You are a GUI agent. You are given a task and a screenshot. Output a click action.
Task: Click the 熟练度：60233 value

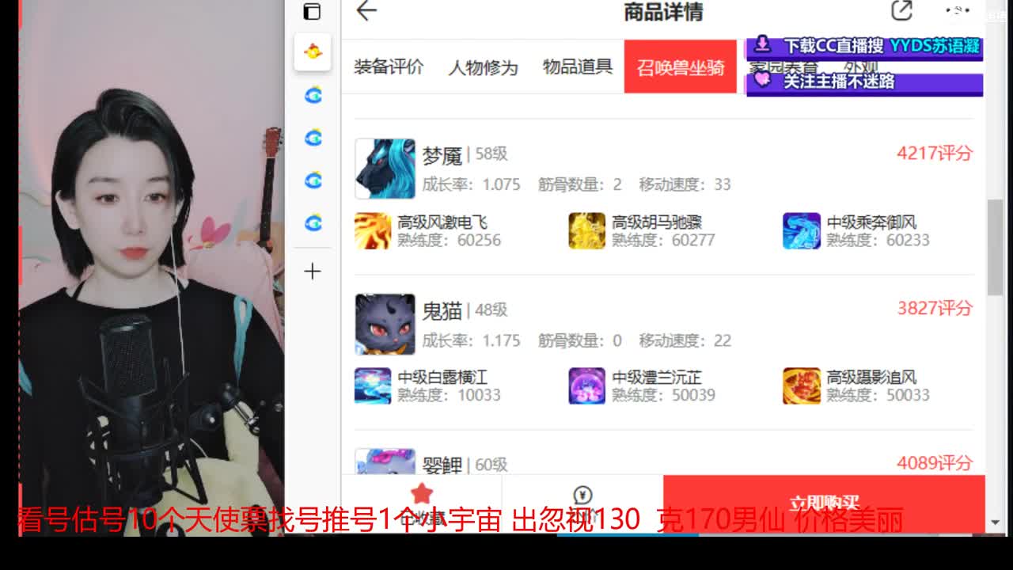tap(878, 240)
